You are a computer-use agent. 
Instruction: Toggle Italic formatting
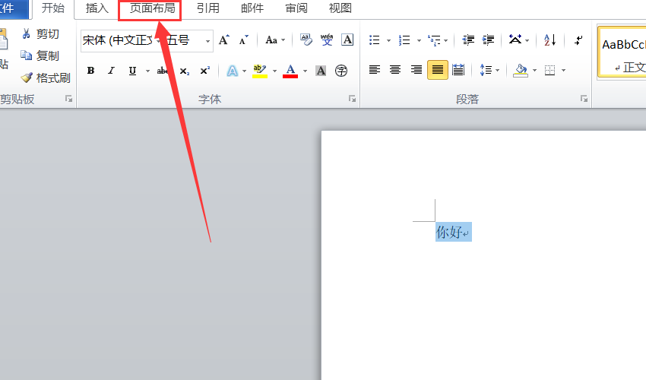pyautogui.click(x=111, y=71)
